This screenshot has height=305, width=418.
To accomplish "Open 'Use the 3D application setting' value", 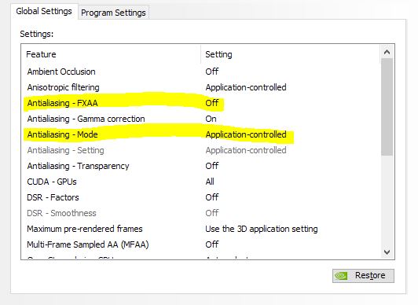I will click(x=262, y=229).
